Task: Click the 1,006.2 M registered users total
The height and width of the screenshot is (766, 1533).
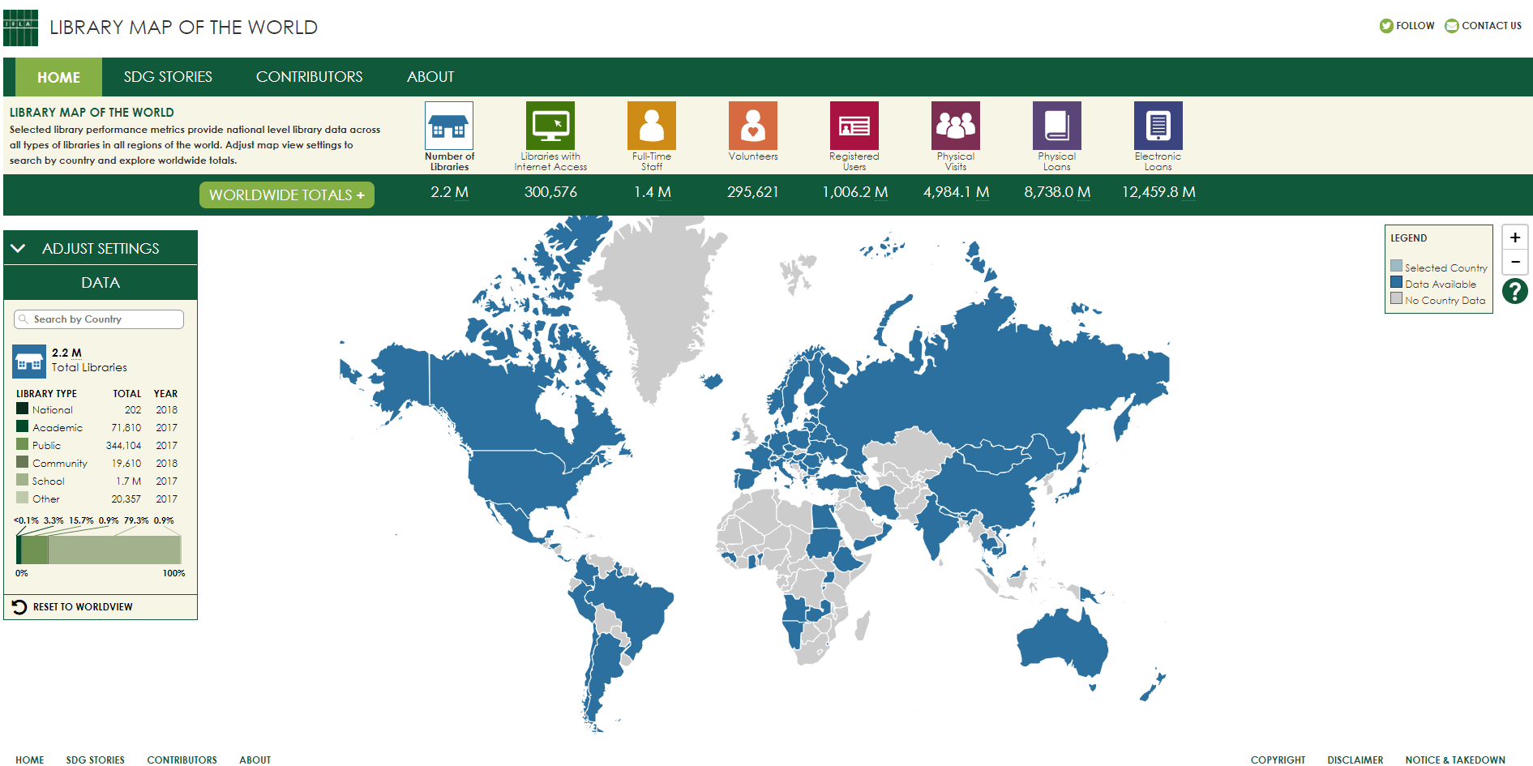Action: click(x=854, y=192)
